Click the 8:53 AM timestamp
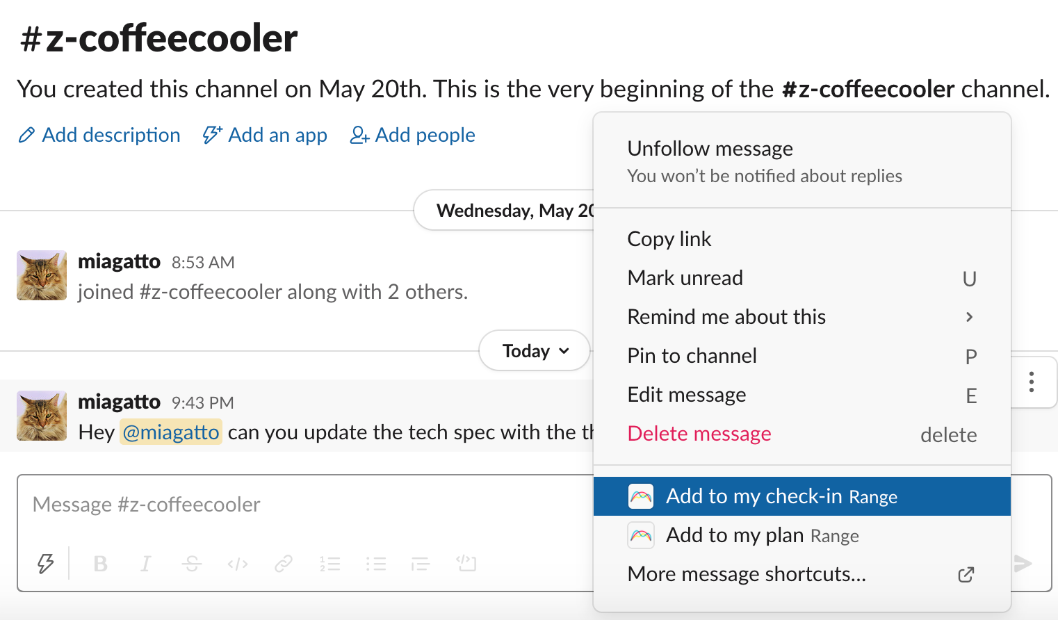 pos(203,263)
